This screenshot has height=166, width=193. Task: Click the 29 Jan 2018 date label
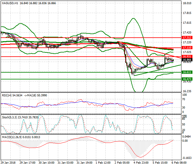coord(9,163)
